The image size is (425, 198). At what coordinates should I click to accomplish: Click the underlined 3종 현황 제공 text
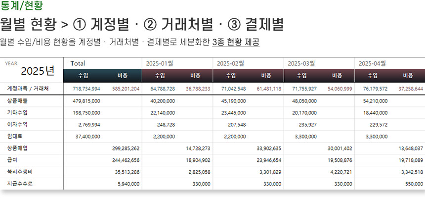coord(235,43)
